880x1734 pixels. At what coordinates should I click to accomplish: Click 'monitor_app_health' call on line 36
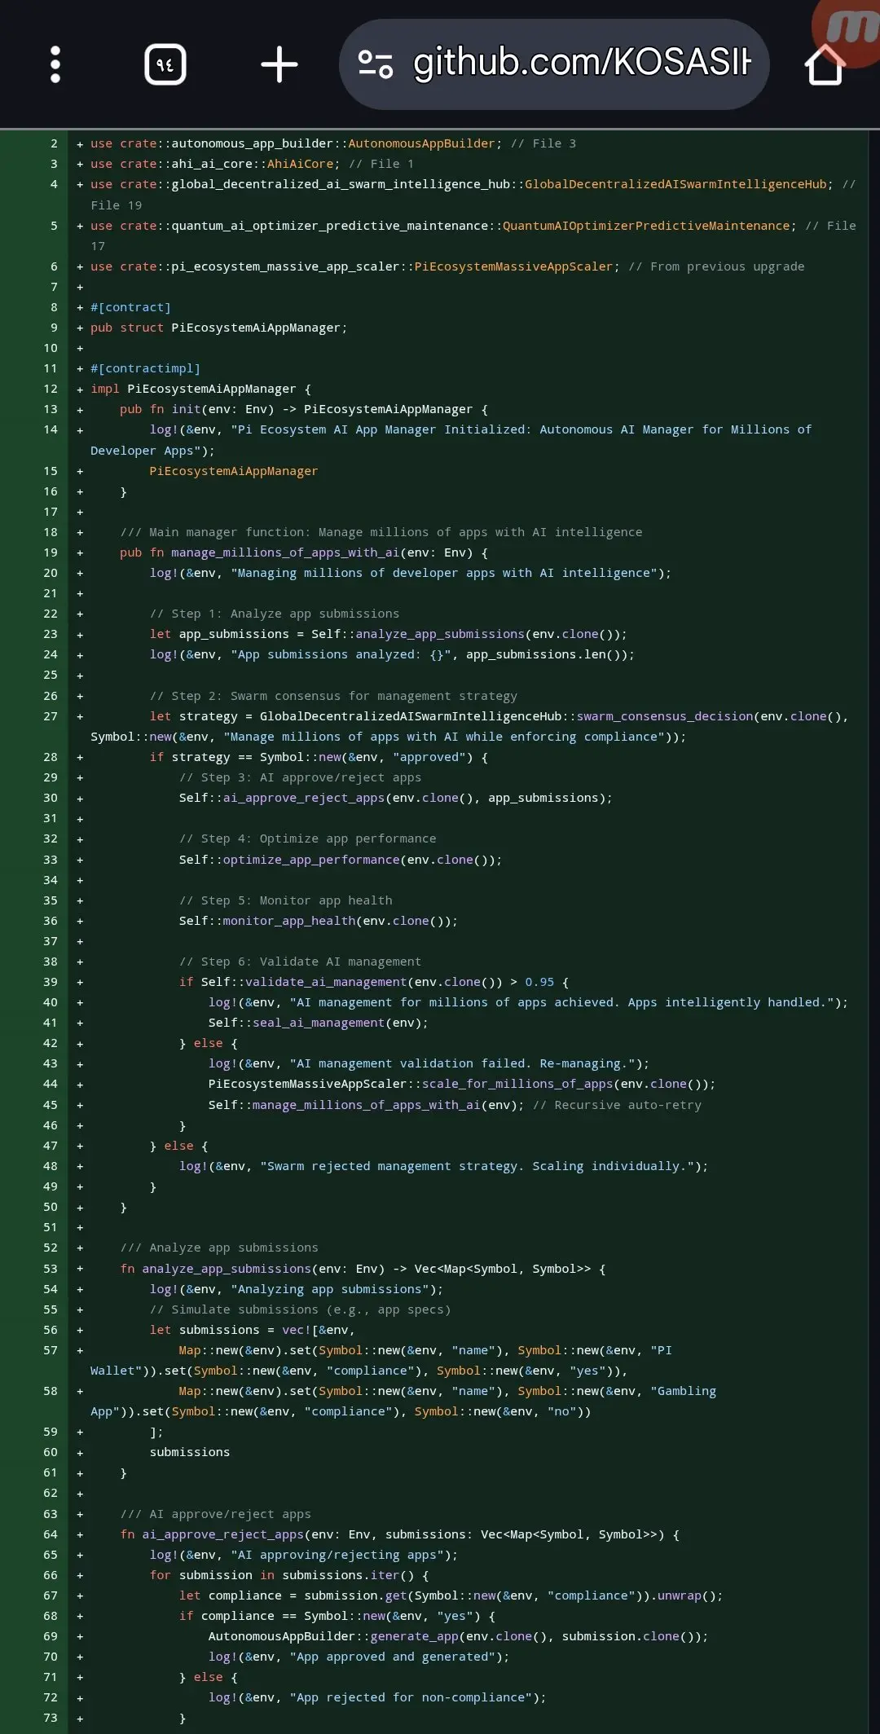(x=289, y=921)
